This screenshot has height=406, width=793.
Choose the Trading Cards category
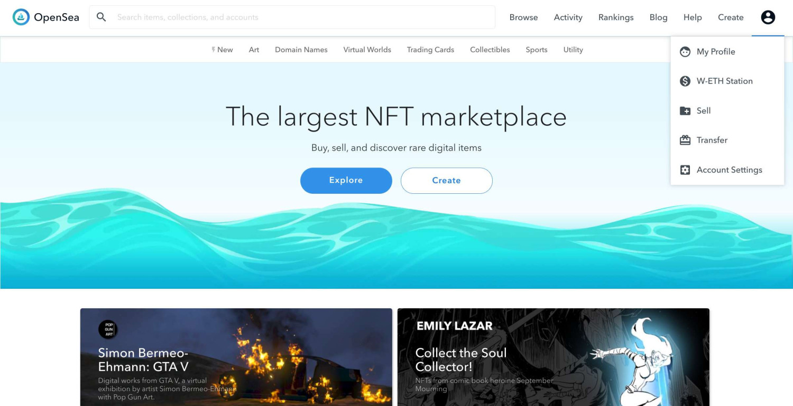[x=430, y=50]
